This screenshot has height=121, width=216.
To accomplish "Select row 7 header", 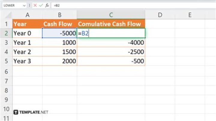I will coord(6,81).
